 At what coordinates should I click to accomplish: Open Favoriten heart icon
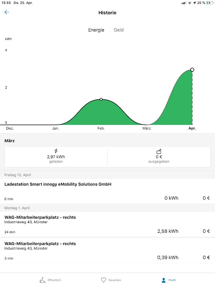point(104,280)
